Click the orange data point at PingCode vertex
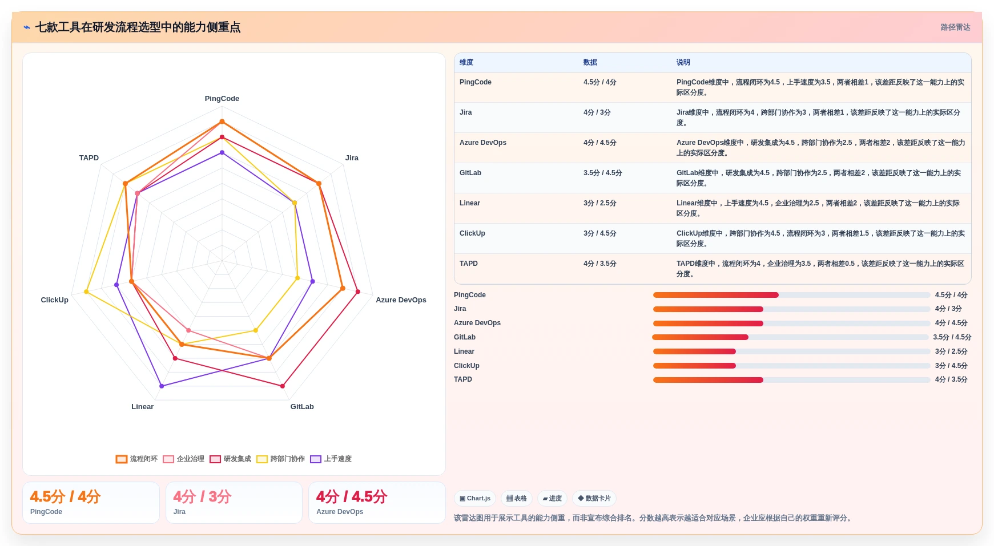The width and height of the screenshot is (994, 546). tap(222, 122)
